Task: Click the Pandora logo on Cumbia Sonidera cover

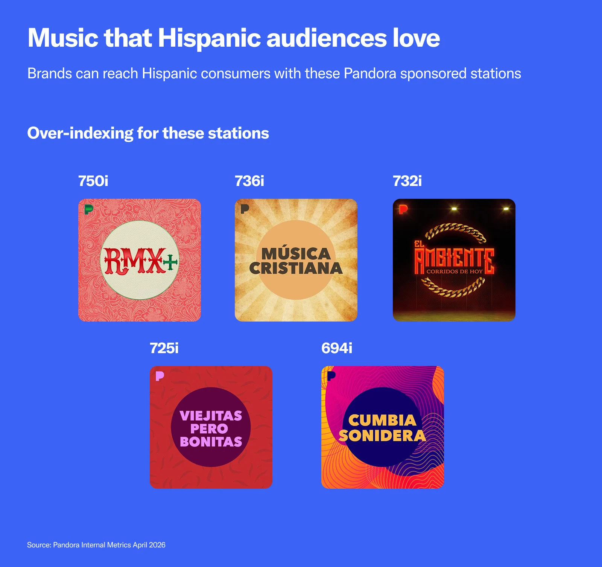Action: pyautogui.click(x=331, y=376)
